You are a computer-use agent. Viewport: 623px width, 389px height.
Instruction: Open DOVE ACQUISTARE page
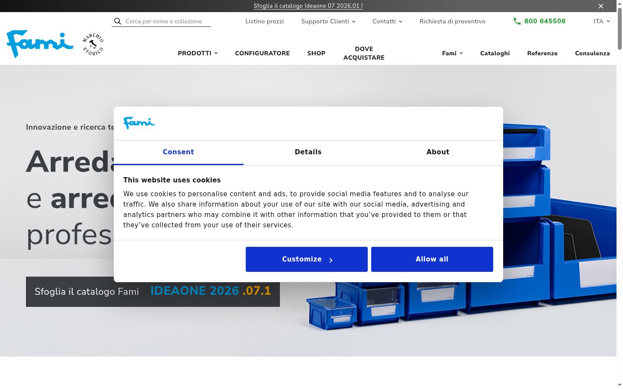point(364,53)
